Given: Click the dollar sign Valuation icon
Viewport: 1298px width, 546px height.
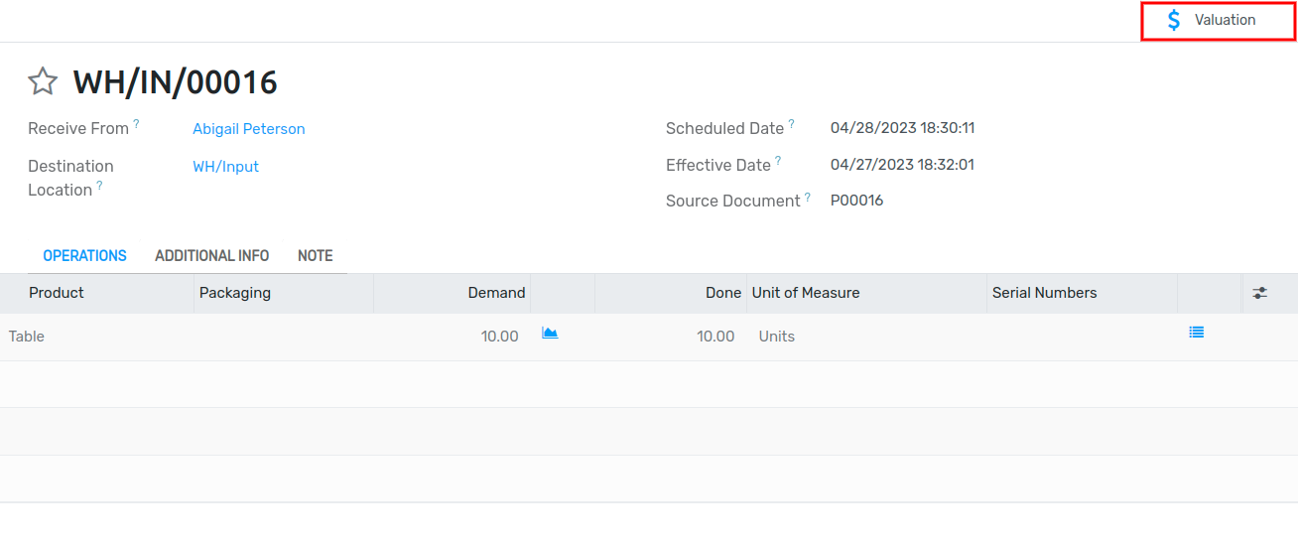Looking at the screenshot, I should tap(1174, 20).
